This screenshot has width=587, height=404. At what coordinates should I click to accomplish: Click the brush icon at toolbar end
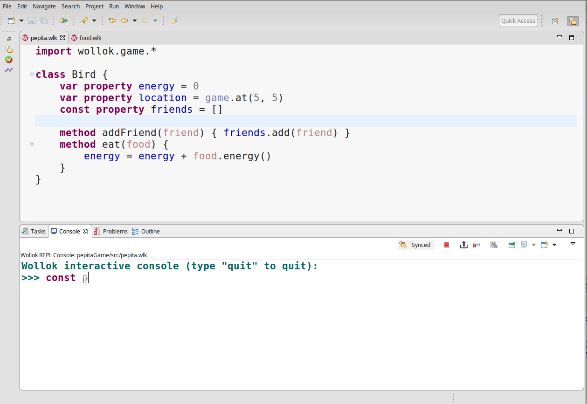174,21
